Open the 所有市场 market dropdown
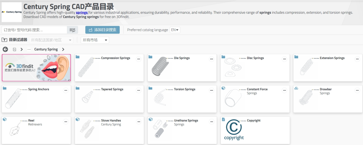Screen dimensions: 363x145 point(95,40)
